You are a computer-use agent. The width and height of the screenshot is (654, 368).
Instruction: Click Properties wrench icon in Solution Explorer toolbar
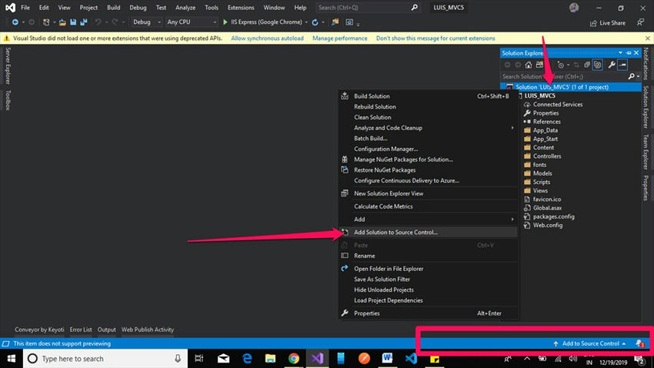(x=612, y=65)
